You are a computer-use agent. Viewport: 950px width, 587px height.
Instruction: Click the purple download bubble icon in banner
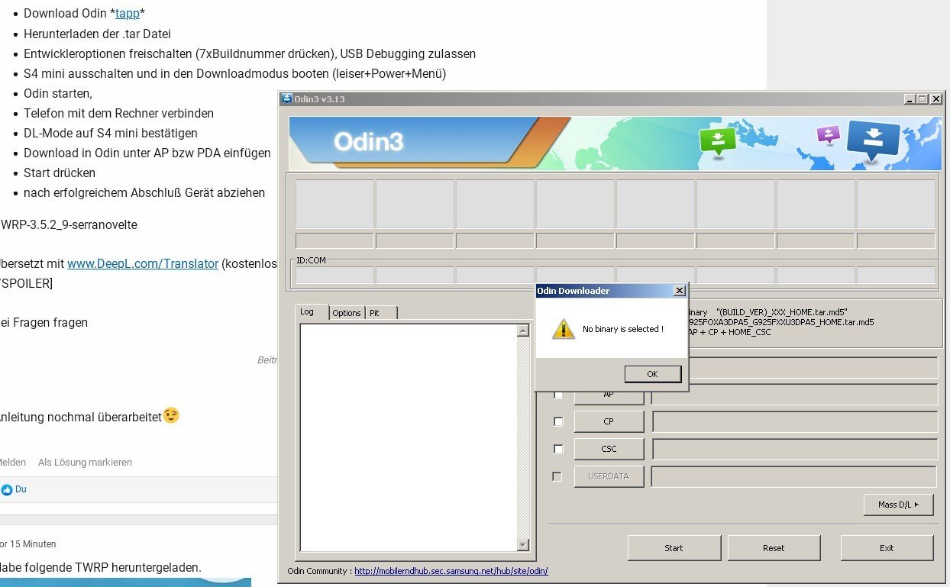pyautogui.click(x=828, y=134)
